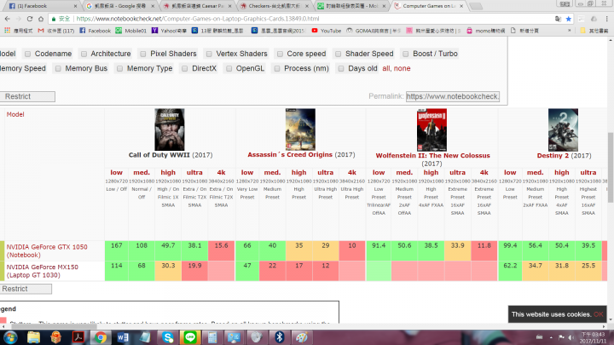Open Windows Start menu
The image size is (614, 345).
[x=10, y=337]
